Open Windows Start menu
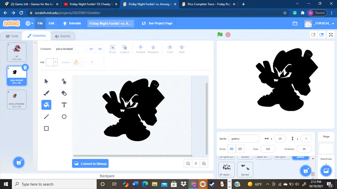 tap(6, 184)
